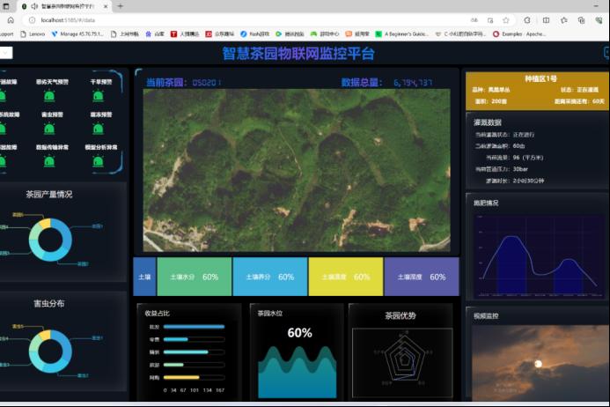Click the browser page refresh icon
Image resolution: width=610 pixels, height=407 pixels.
click(10, 19)
